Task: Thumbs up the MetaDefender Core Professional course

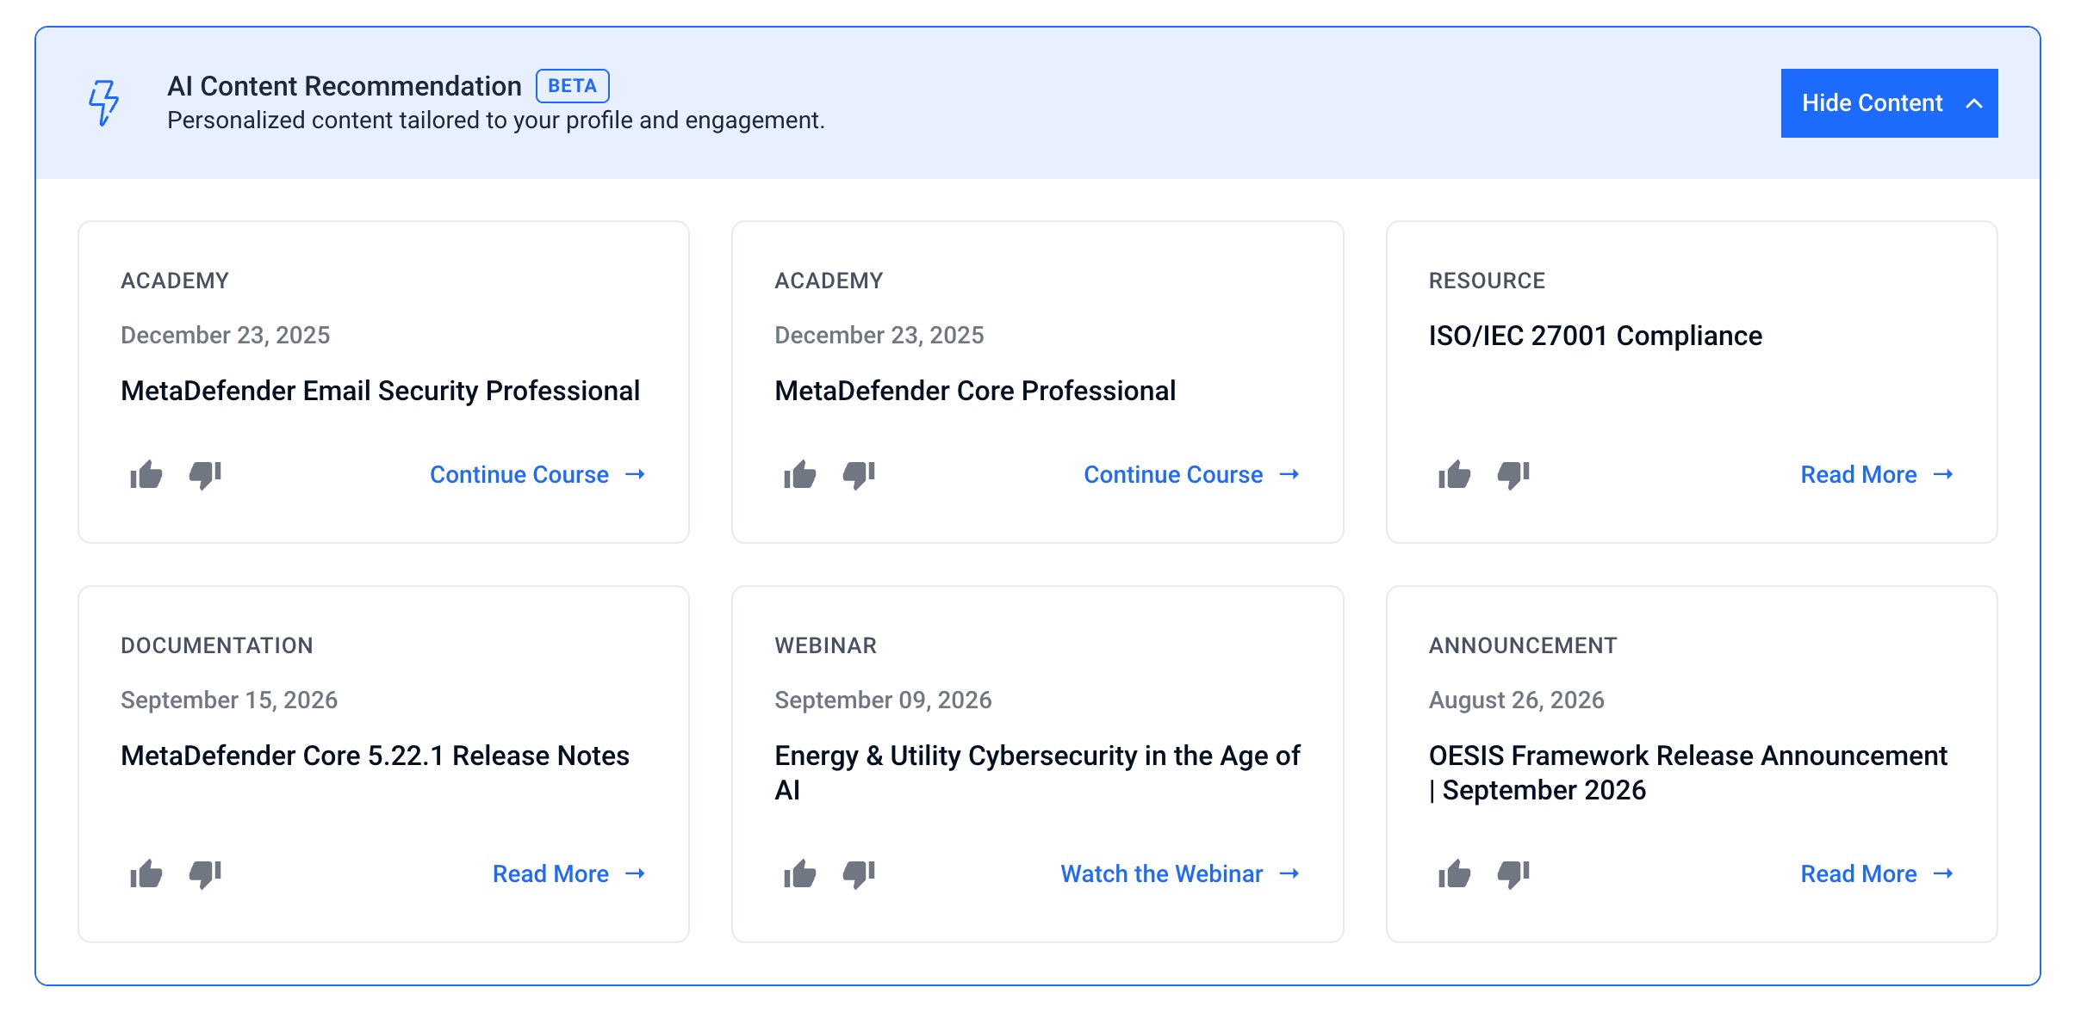Action: coord(800,474)
